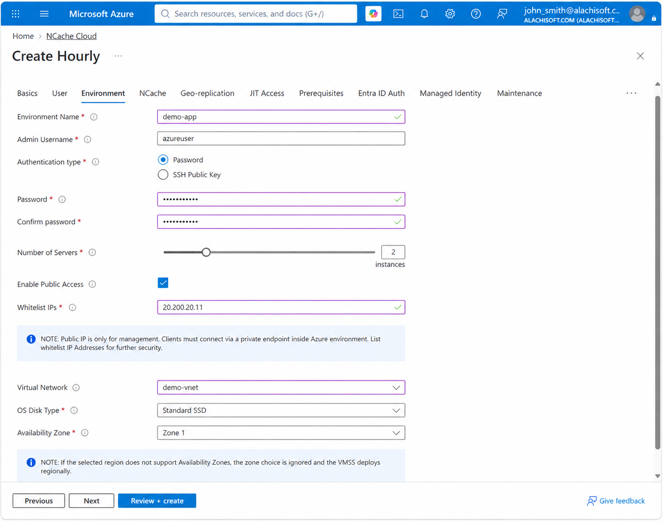
Task: Show info tooltip for Whitelist IPs
Action: (x=72, y=308)
